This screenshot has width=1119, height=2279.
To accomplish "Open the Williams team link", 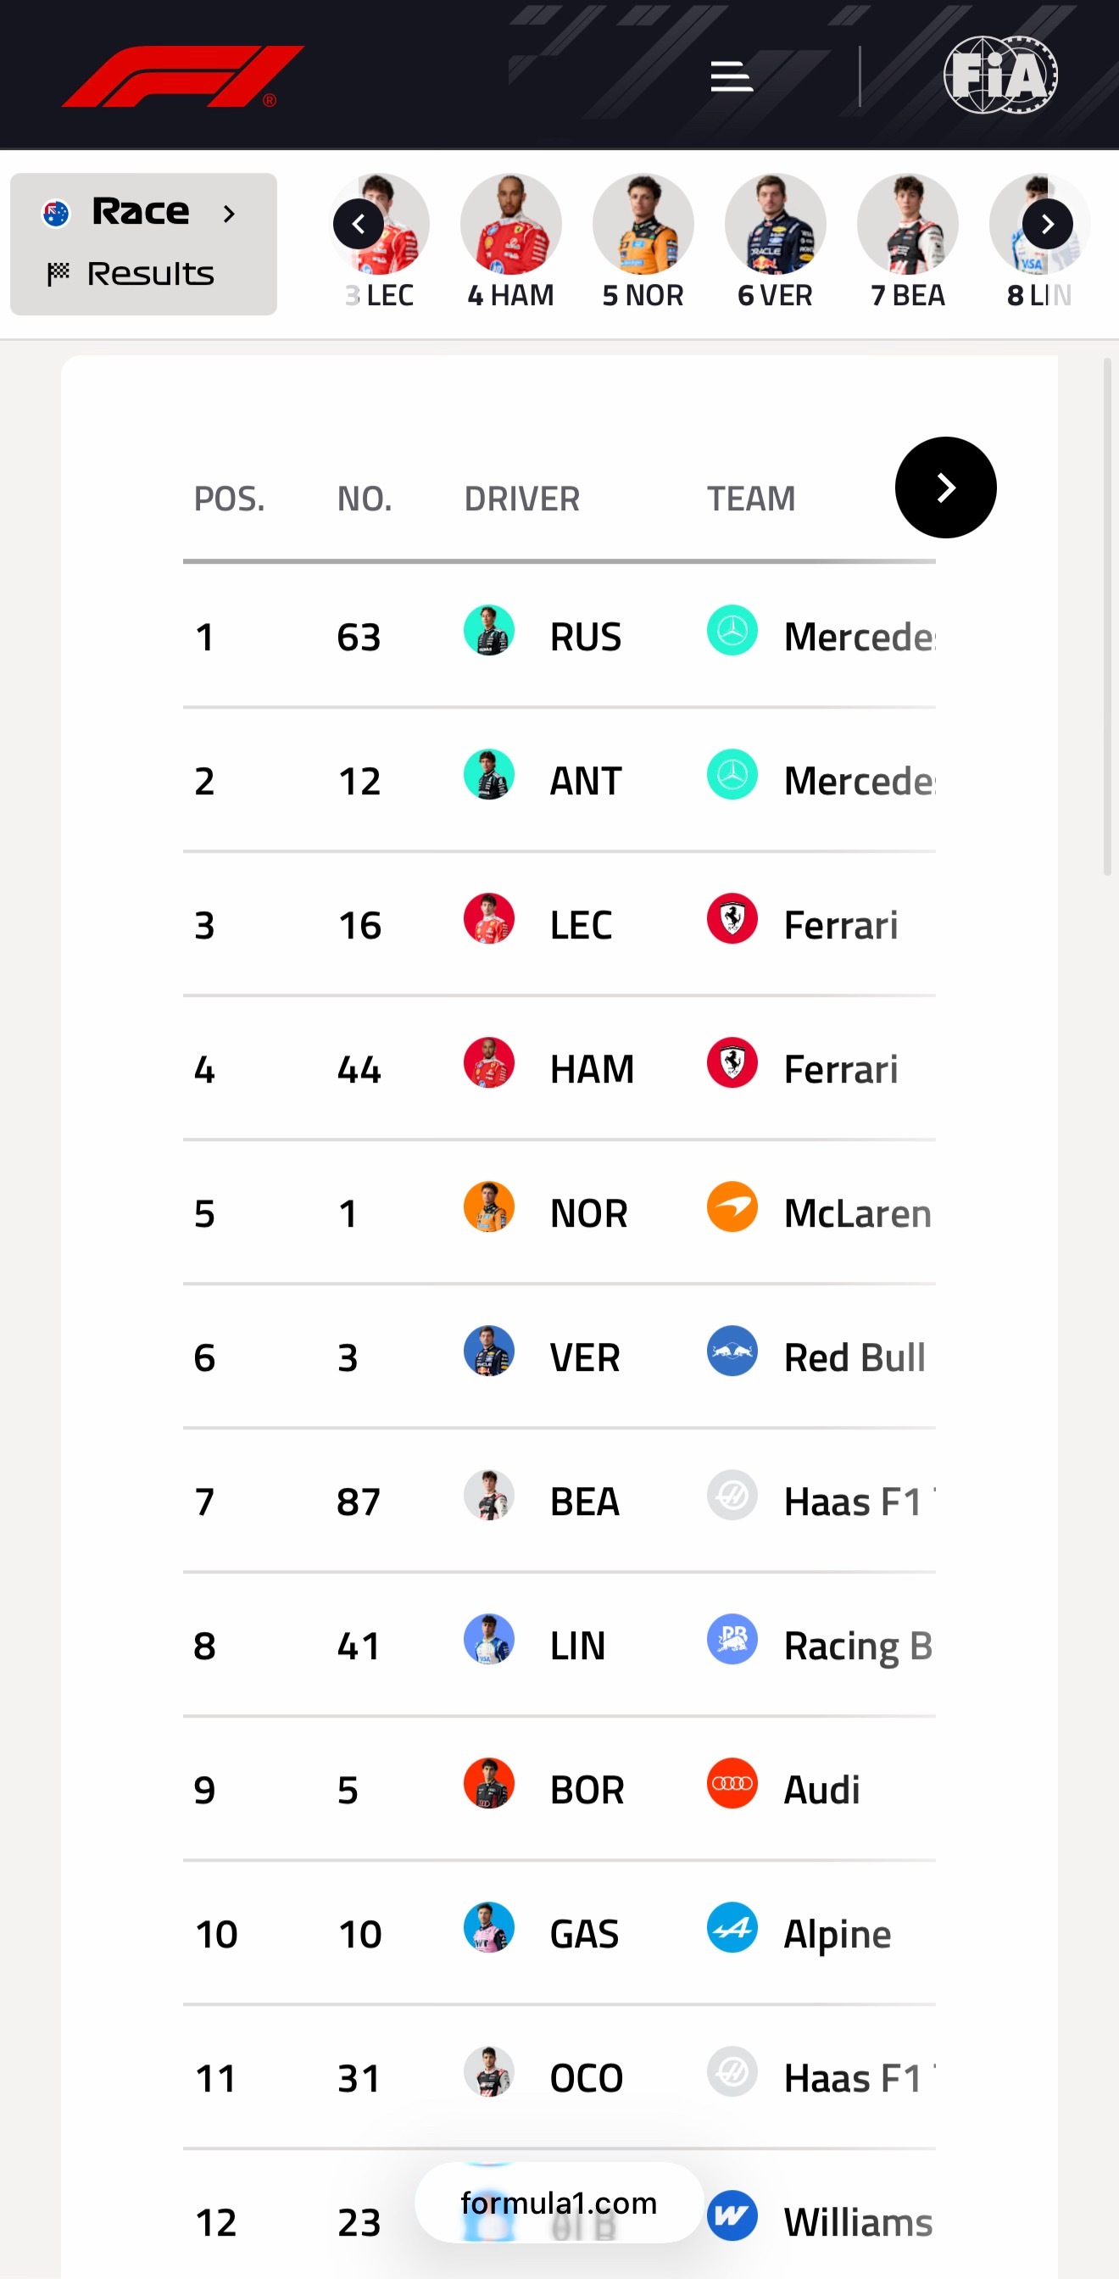I will tap(856, 2221).
